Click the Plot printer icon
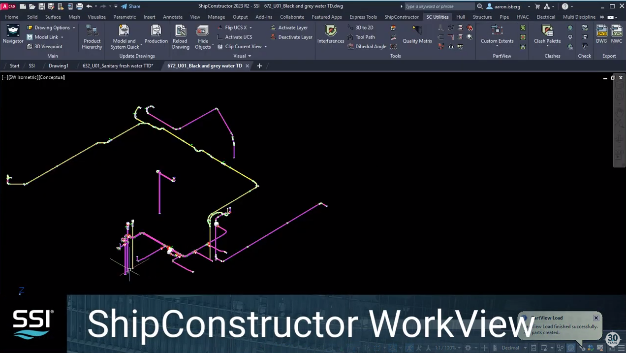This screenshot has height=353, width=626. [79, 6]
